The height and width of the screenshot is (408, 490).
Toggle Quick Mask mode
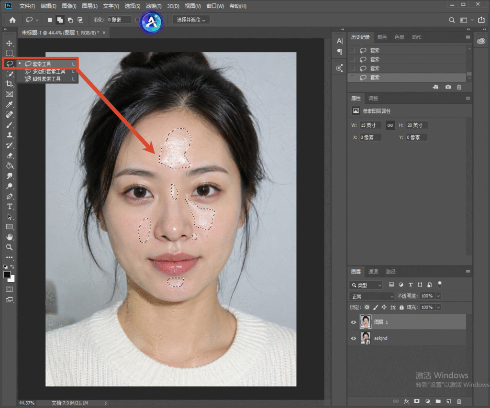coord(10,289)
